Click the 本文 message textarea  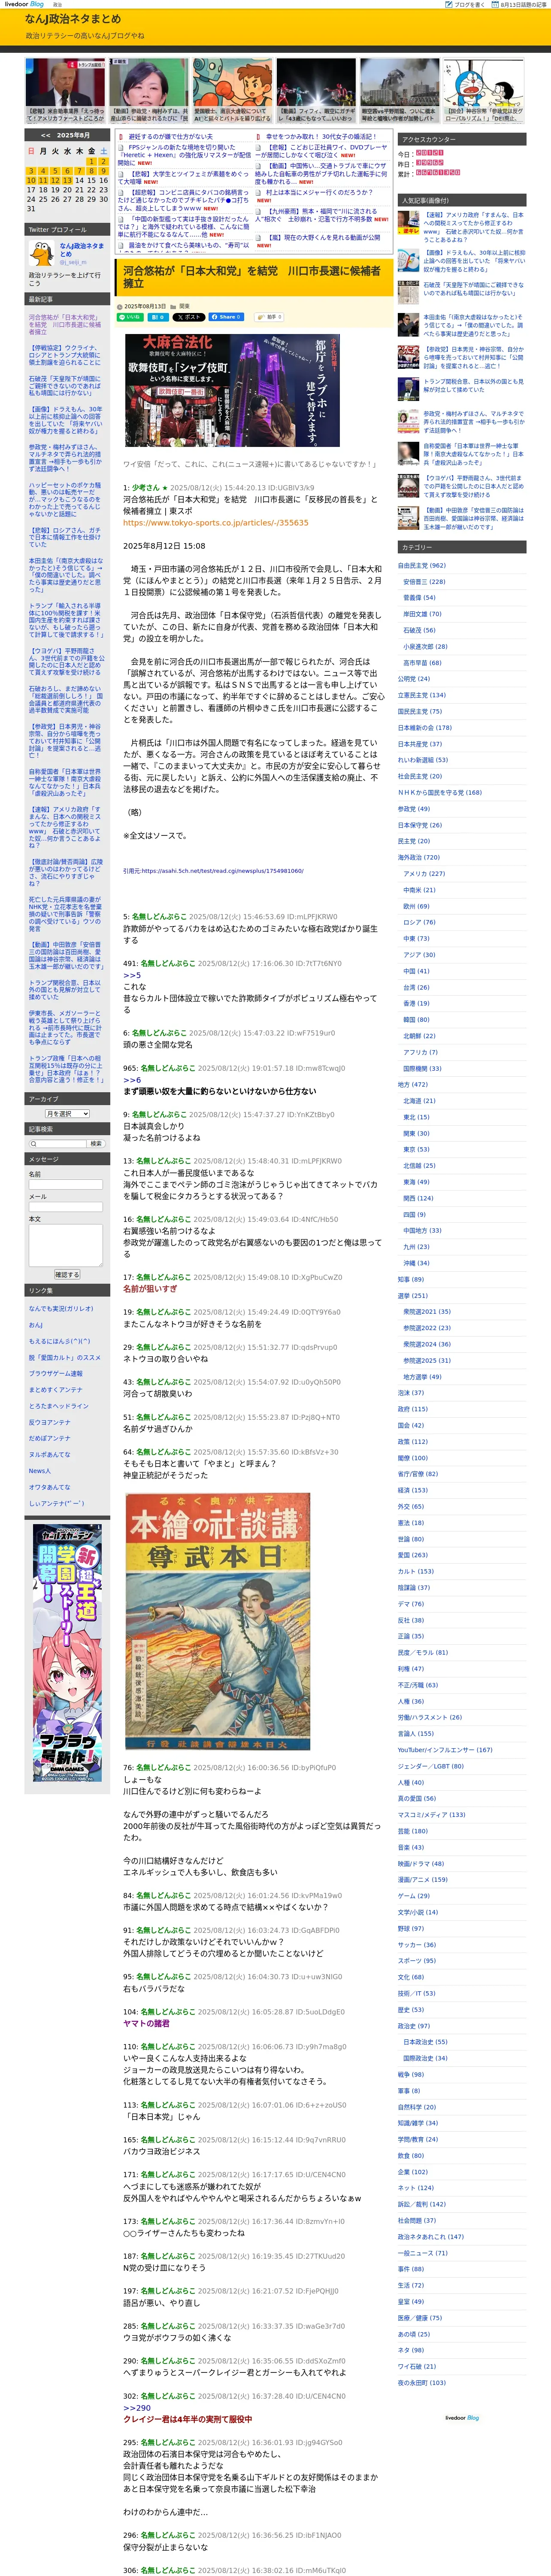tap(66, 1245)
